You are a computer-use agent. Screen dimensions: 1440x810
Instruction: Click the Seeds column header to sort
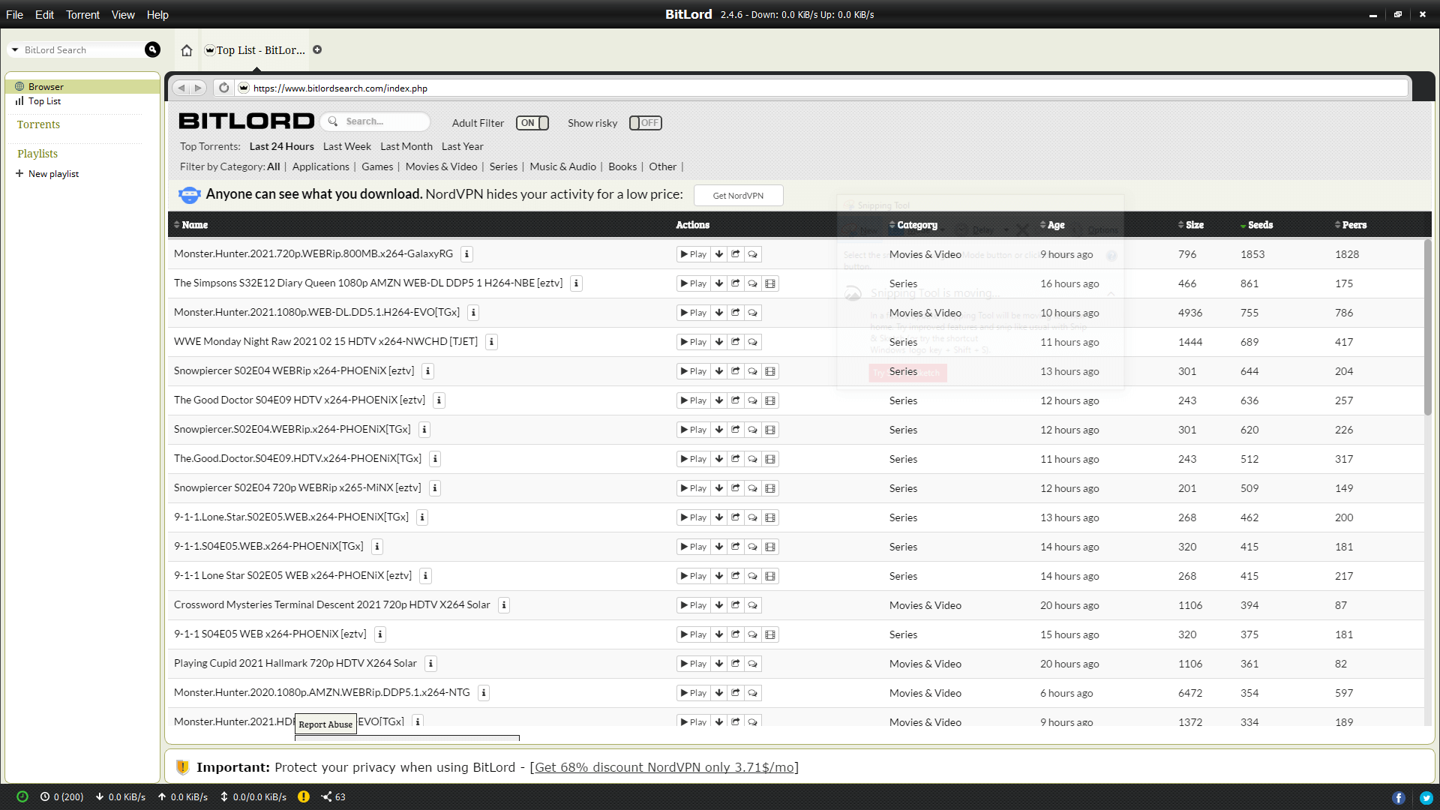pyautogui.click(x=1259, y=224)
